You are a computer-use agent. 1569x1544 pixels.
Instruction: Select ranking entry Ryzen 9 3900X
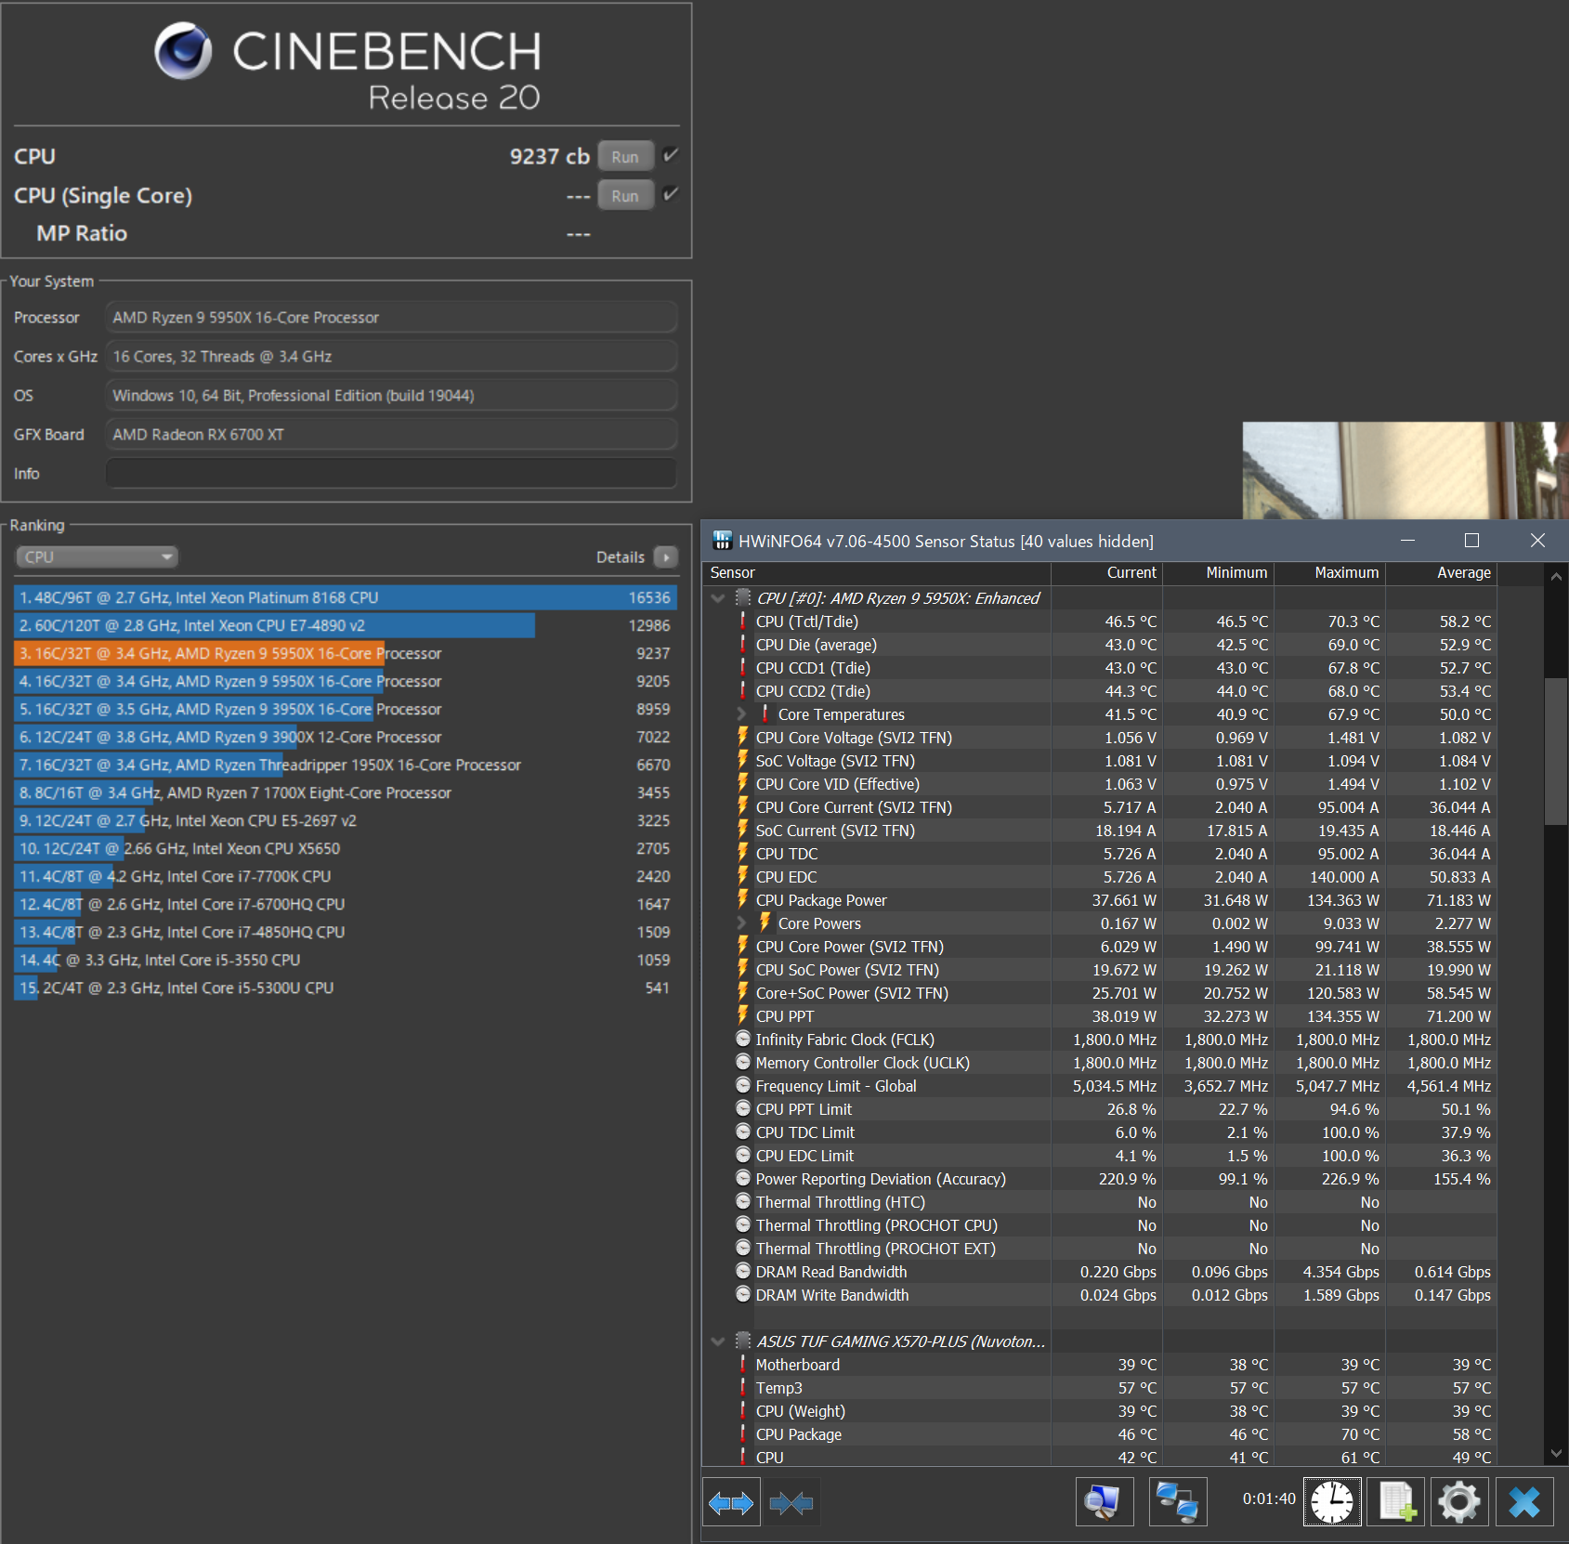click(x=346, y=737)
